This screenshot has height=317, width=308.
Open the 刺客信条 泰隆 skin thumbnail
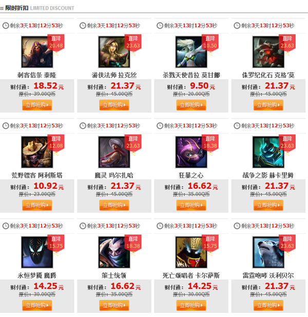pos(37,52)
